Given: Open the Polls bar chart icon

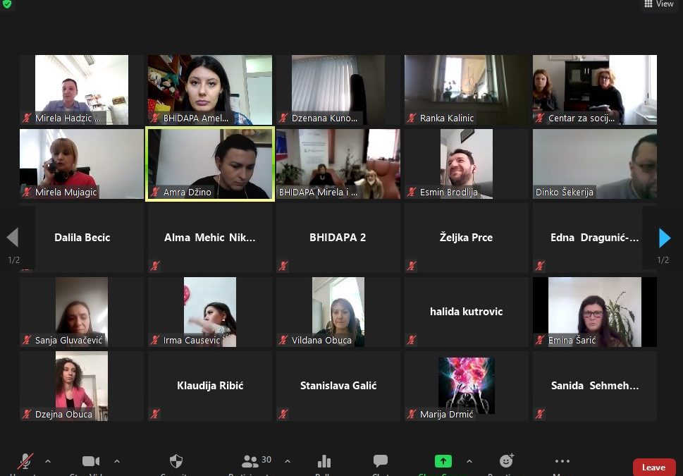Looking at the screenshot, I should (x=324, y=462).
